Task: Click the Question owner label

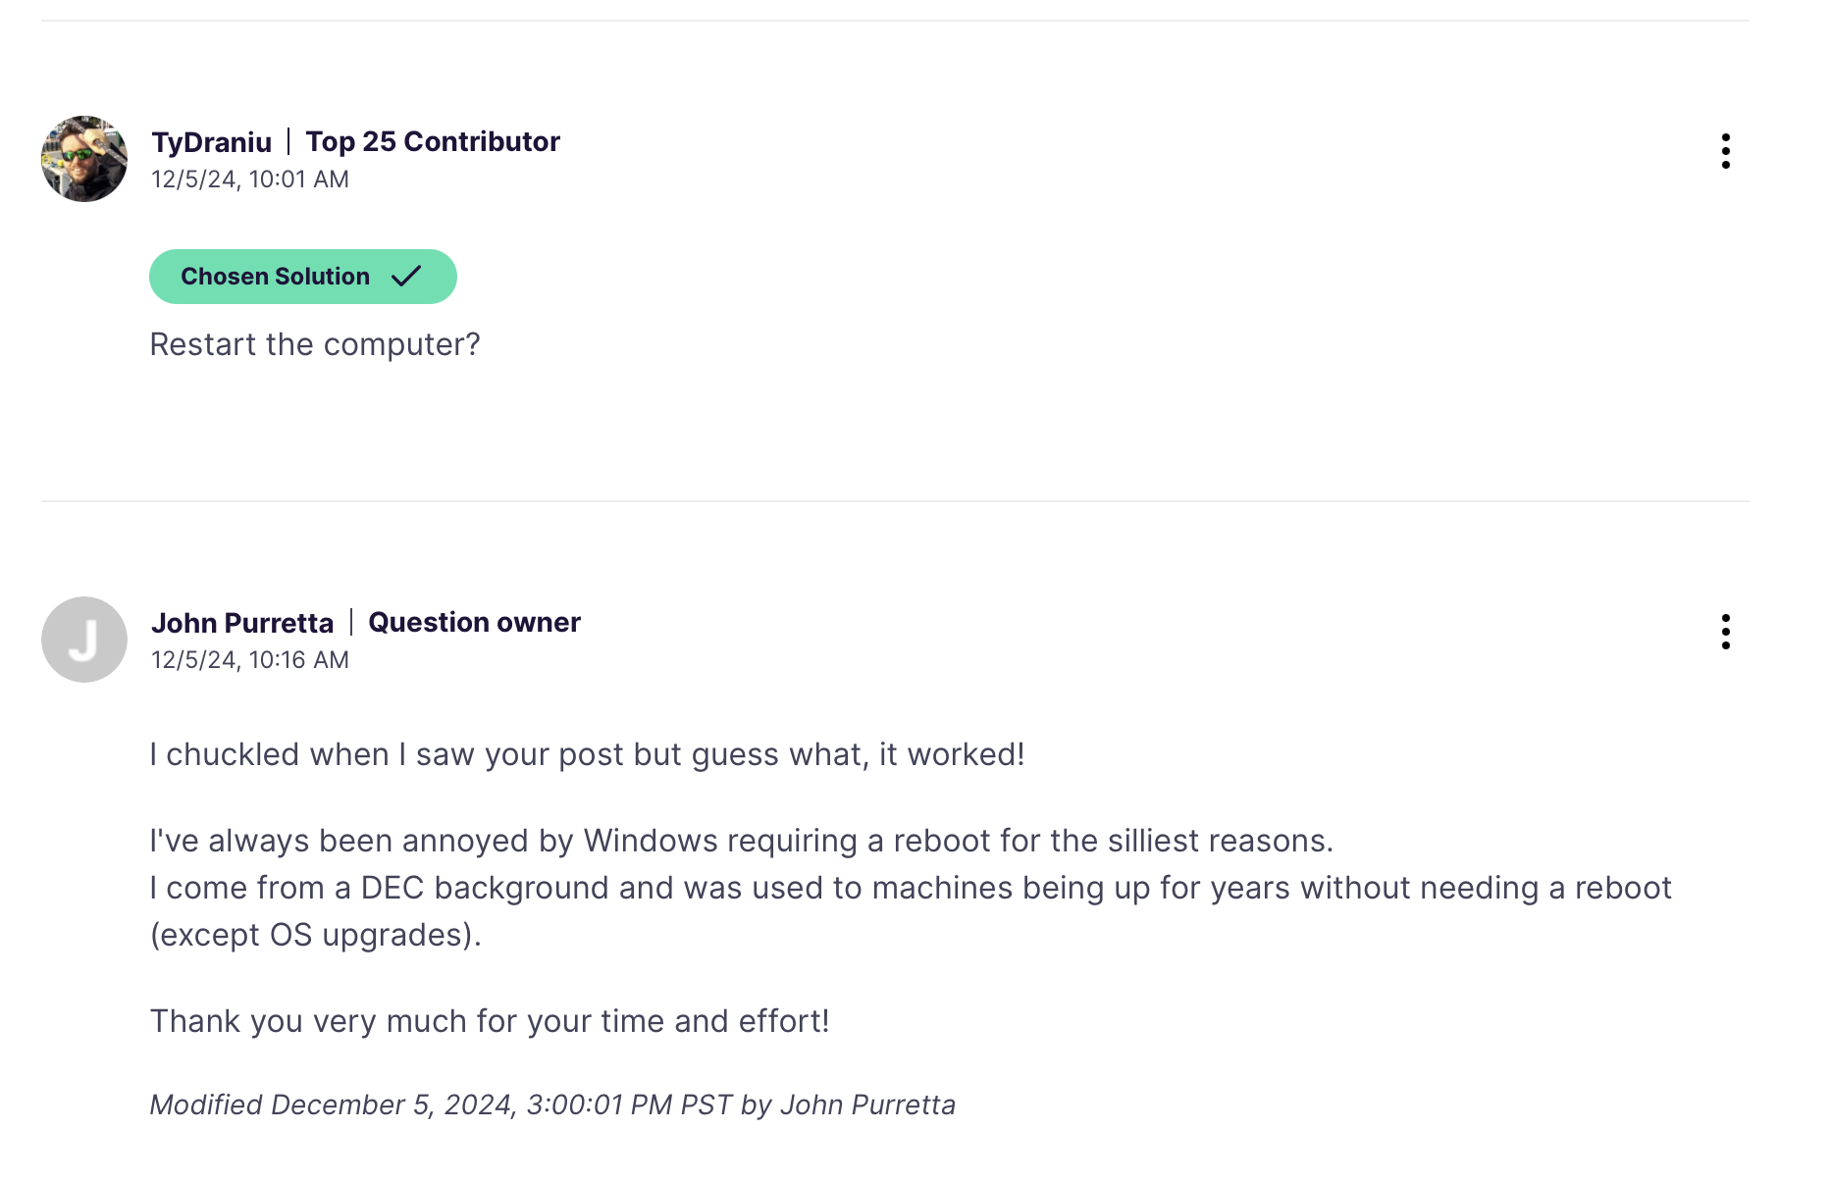Action: tap(474, 622)
